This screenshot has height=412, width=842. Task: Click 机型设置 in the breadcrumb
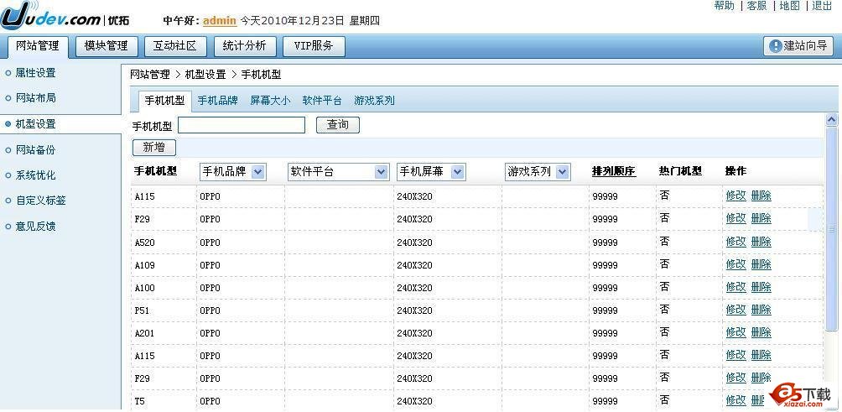[205, 75]
